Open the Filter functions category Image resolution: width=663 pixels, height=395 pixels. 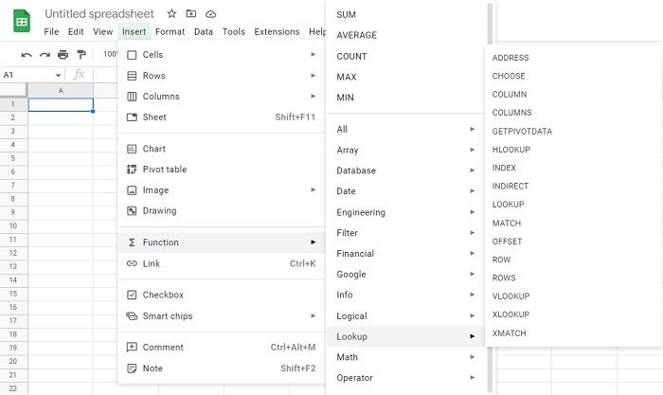pyautogui.click(x=406, y=233)
